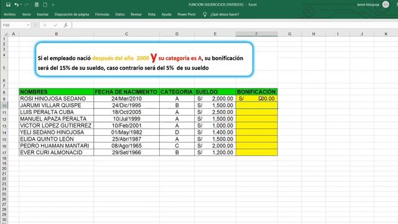Click the BONIFICACIÓN header cell
This screenshot has height=224, width=398.
tap(257, 91)
